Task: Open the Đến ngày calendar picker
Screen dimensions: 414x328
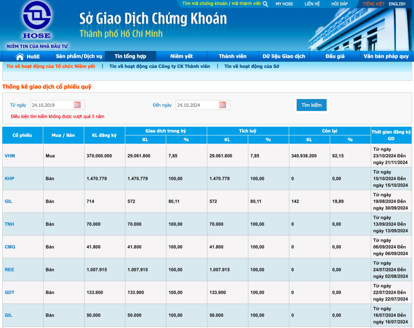Action: click(x=222, y=105)
